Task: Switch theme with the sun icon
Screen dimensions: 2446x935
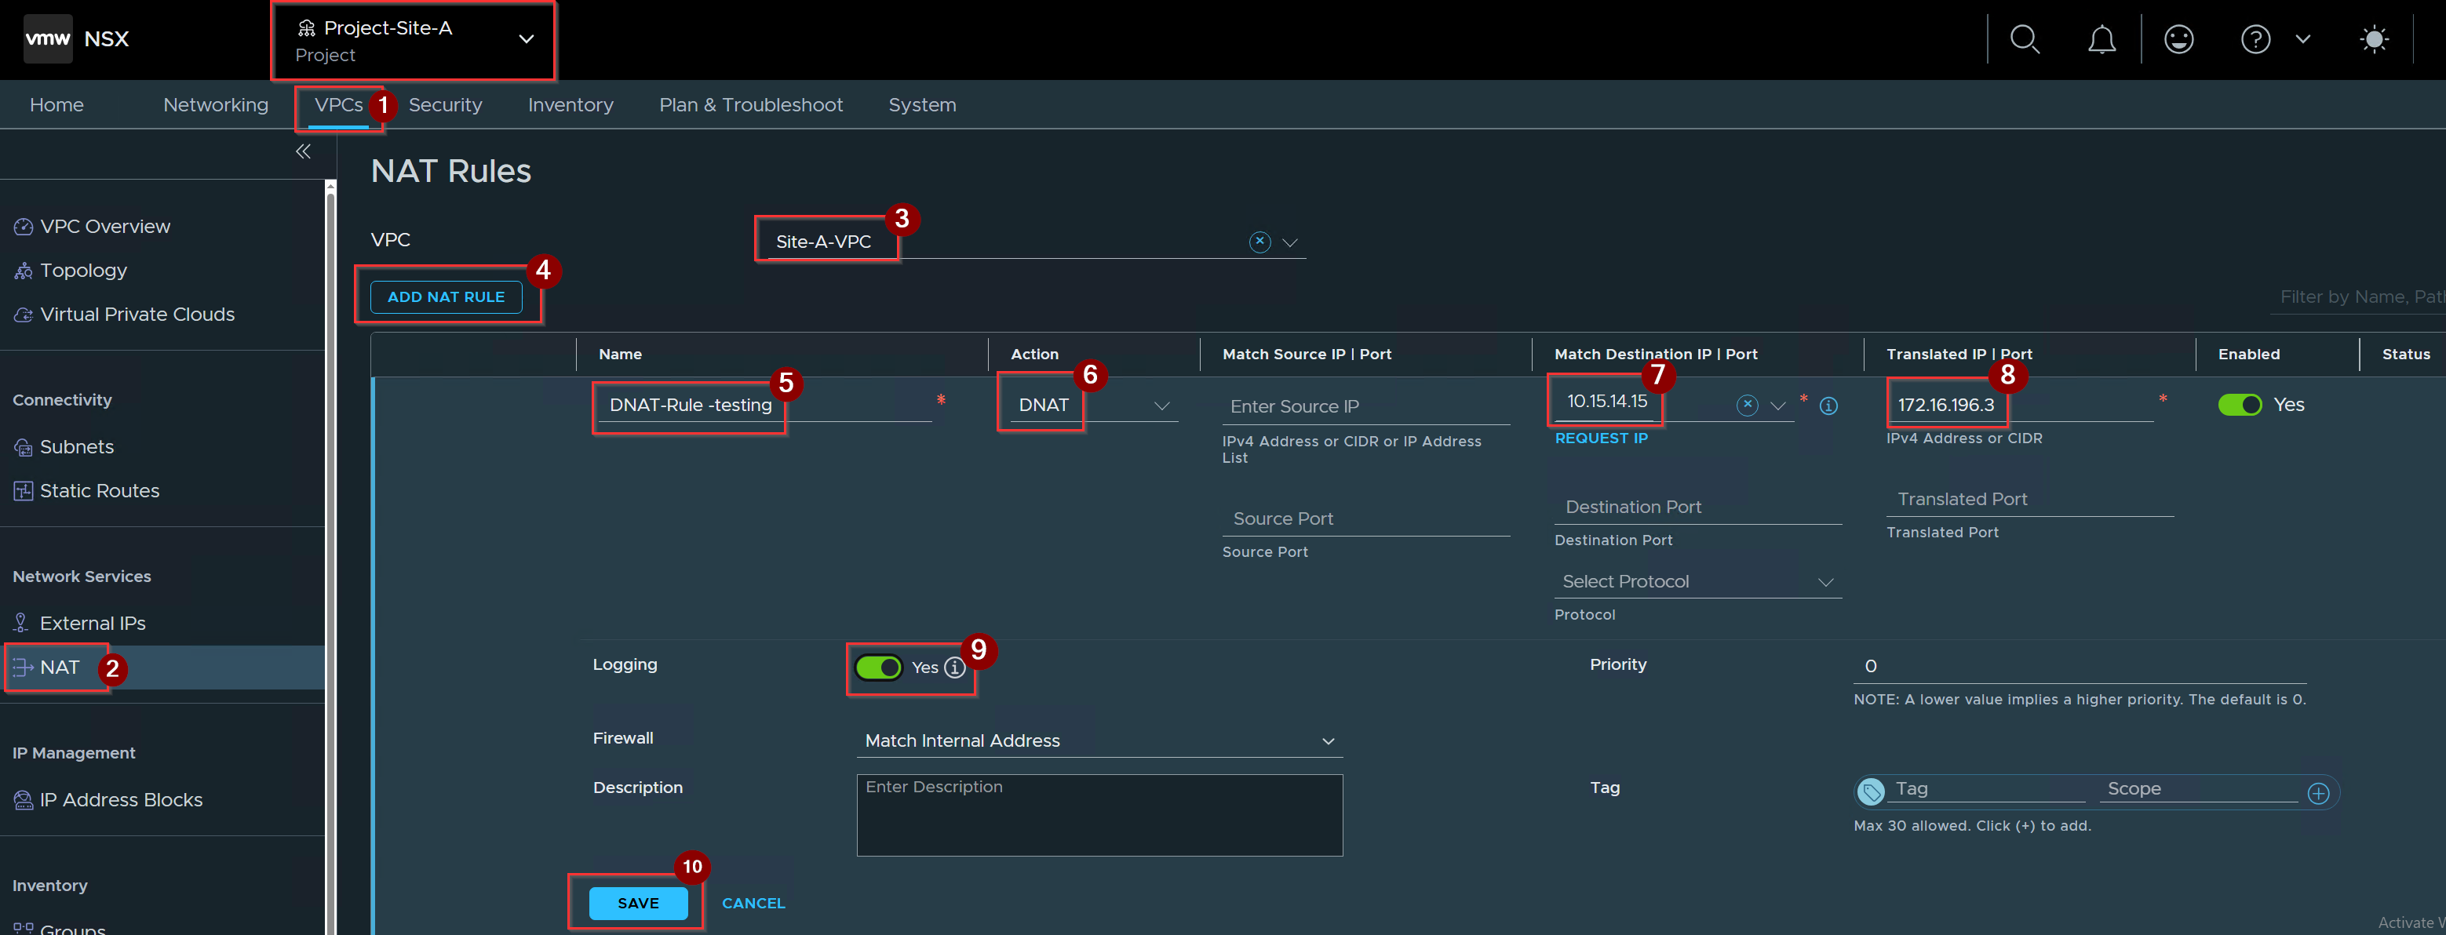Action: (x=2374, y=39)
